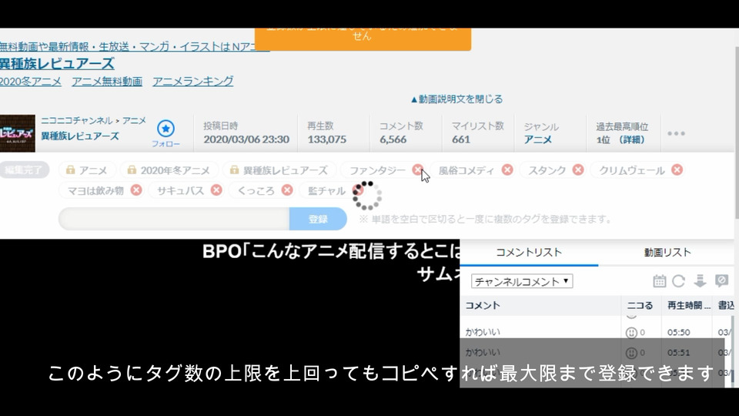Open the top Nアニメ free video info link

pyautogui.click(x=135, y=46)
